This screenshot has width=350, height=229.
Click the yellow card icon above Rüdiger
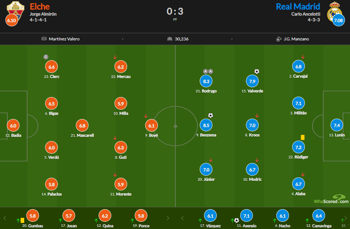point(303,137)
